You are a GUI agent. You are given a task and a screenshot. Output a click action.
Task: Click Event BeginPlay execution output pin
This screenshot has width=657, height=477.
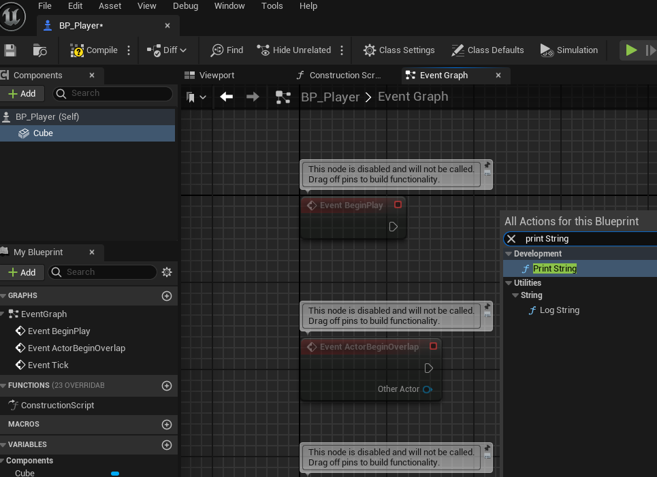(393, 227)
